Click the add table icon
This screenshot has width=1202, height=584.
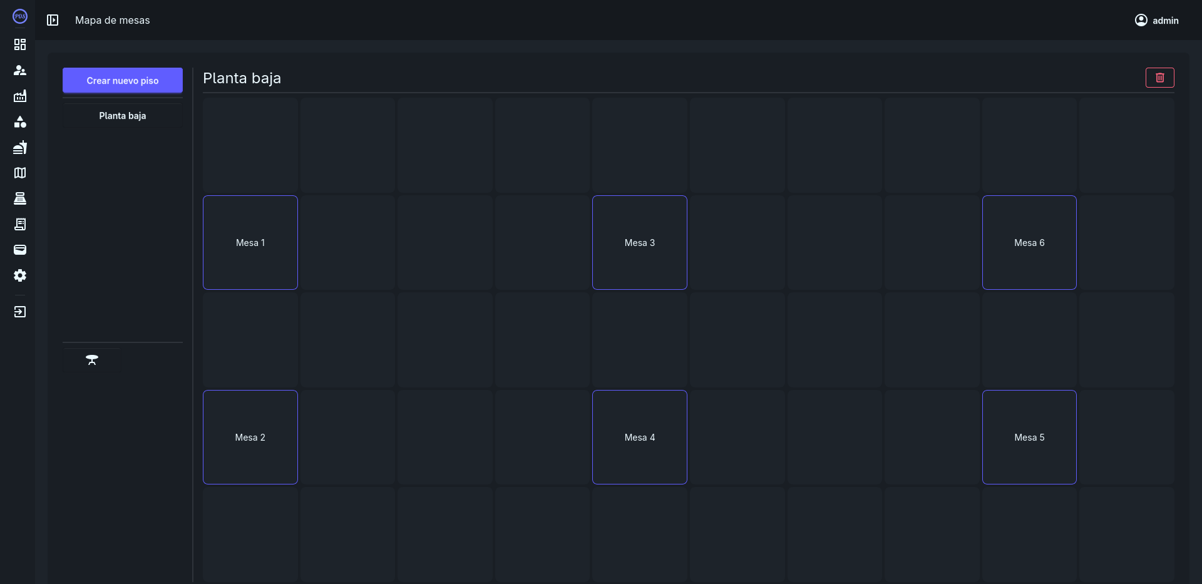(92, 360)
